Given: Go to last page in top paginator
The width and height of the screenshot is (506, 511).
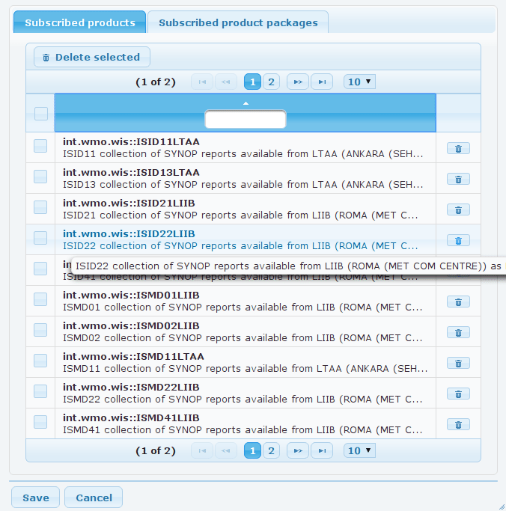Looking at the screenshot, I should (x=322, y=82).
